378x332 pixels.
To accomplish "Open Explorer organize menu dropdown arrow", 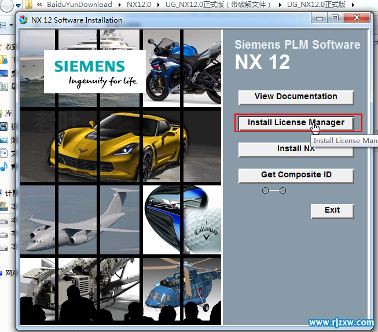I will [x=11, y=25].
